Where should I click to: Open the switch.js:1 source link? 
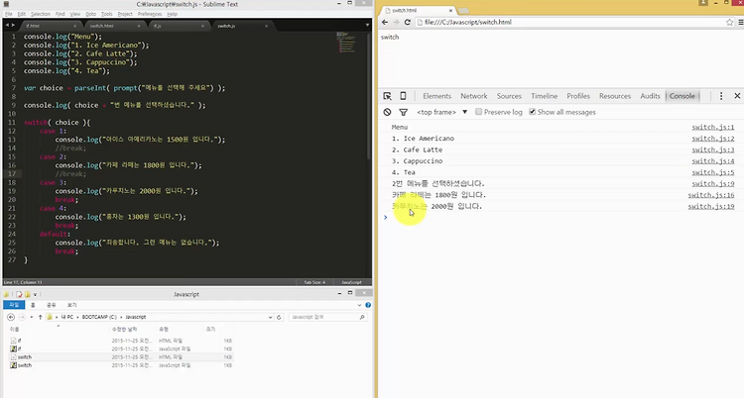(x=712, y=127)
